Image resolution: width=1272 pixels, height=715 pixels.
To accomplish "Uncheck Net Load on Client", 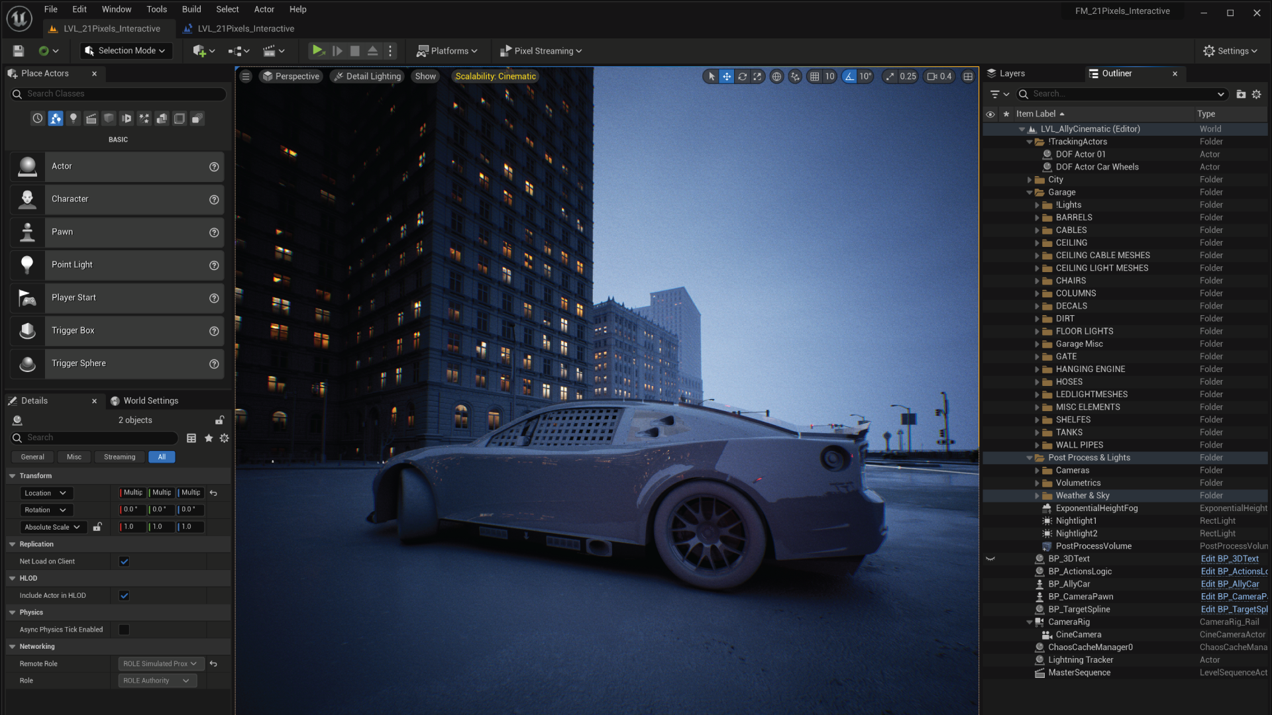I will point(124,561).
